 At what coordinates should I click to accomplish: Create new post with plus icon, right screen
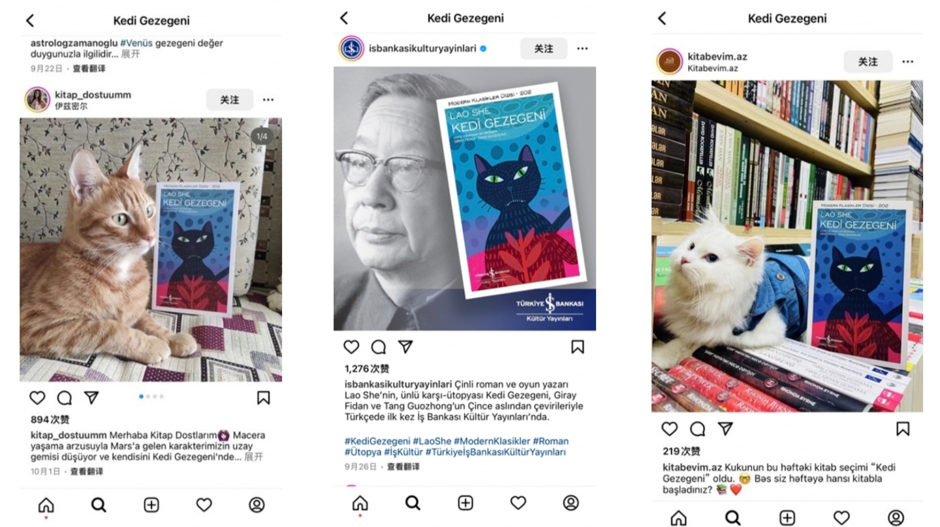click(x=787, y=518)
